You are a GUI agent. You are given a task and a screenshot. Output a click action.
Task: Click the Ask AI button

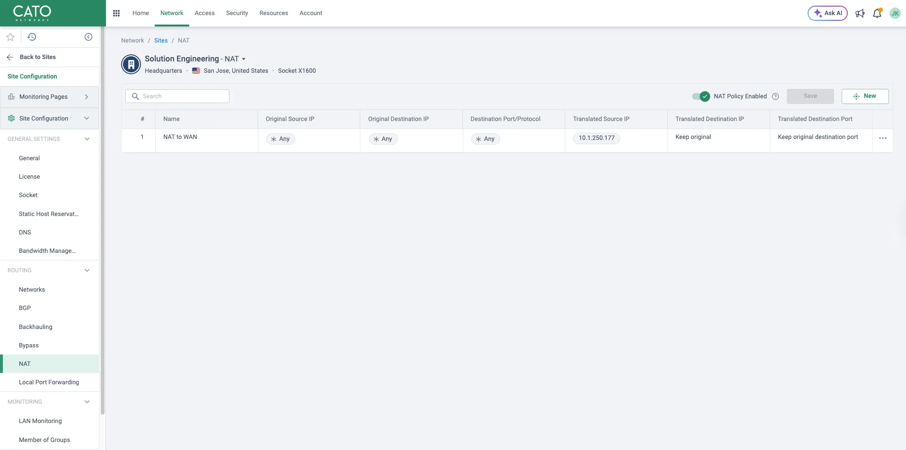pyautogui.click(x=827, y=13)
